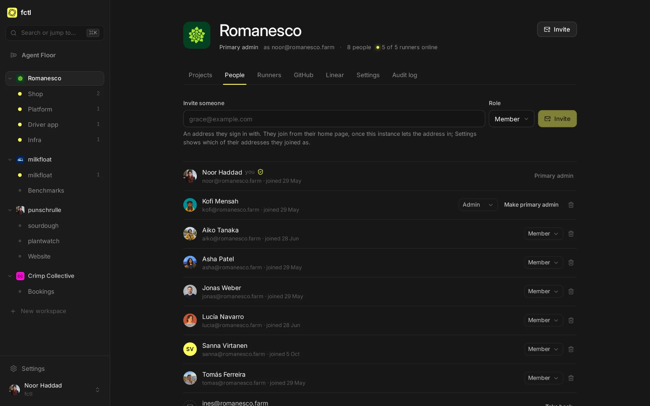Click Kofi Mensah's avatar
Viewport: 650px width, 406px height.
click(x=190, y=205)
